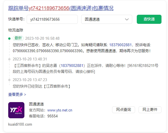Click the 圆通速递 company name text
Screen dimensions: 168x133
pyautogui.click(x=36, y=104)
